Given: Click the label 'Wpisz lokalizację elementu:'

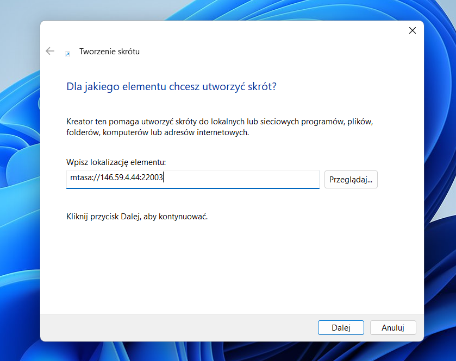Looking at the screenshot, I should (116, 162).
